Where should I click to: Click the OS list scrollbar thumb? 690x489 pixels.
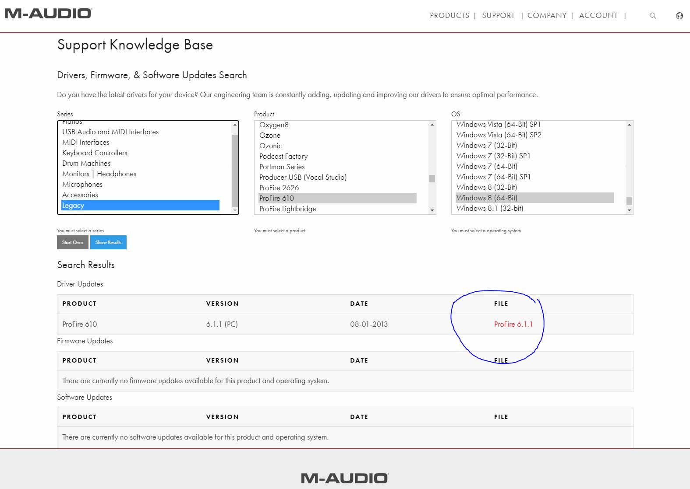click(x=630, y=201)
